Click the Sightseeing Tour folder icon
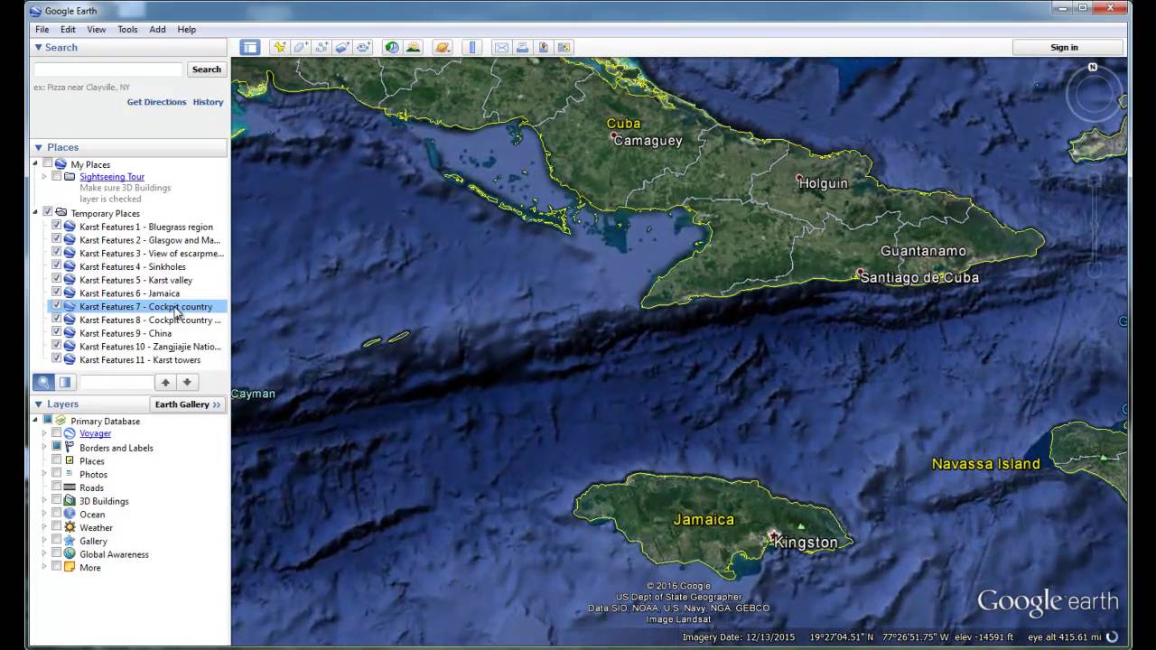The height and width of the screenshot is (650, 1156). coord(70,177)
